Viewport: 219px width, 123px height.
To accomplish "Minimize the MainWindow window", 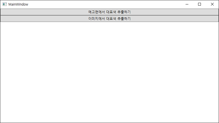I will (187, 4).
